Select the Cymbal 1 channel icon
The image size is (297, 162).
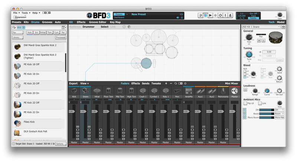(x=154, y=91)
